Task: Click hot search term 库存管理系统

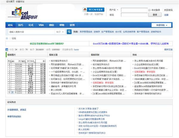Action: point(86,32)
